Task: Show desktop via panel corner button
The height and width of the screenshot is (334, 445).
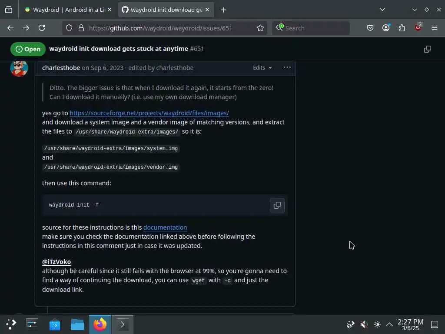Action: (435, 324)
